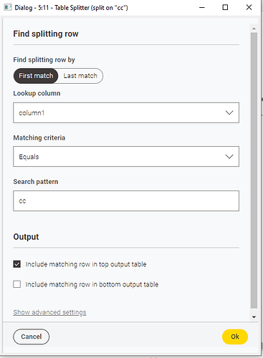Click the chevron of the column1 dropdown
The image size is (263, 358).
[x=229, y=112]
